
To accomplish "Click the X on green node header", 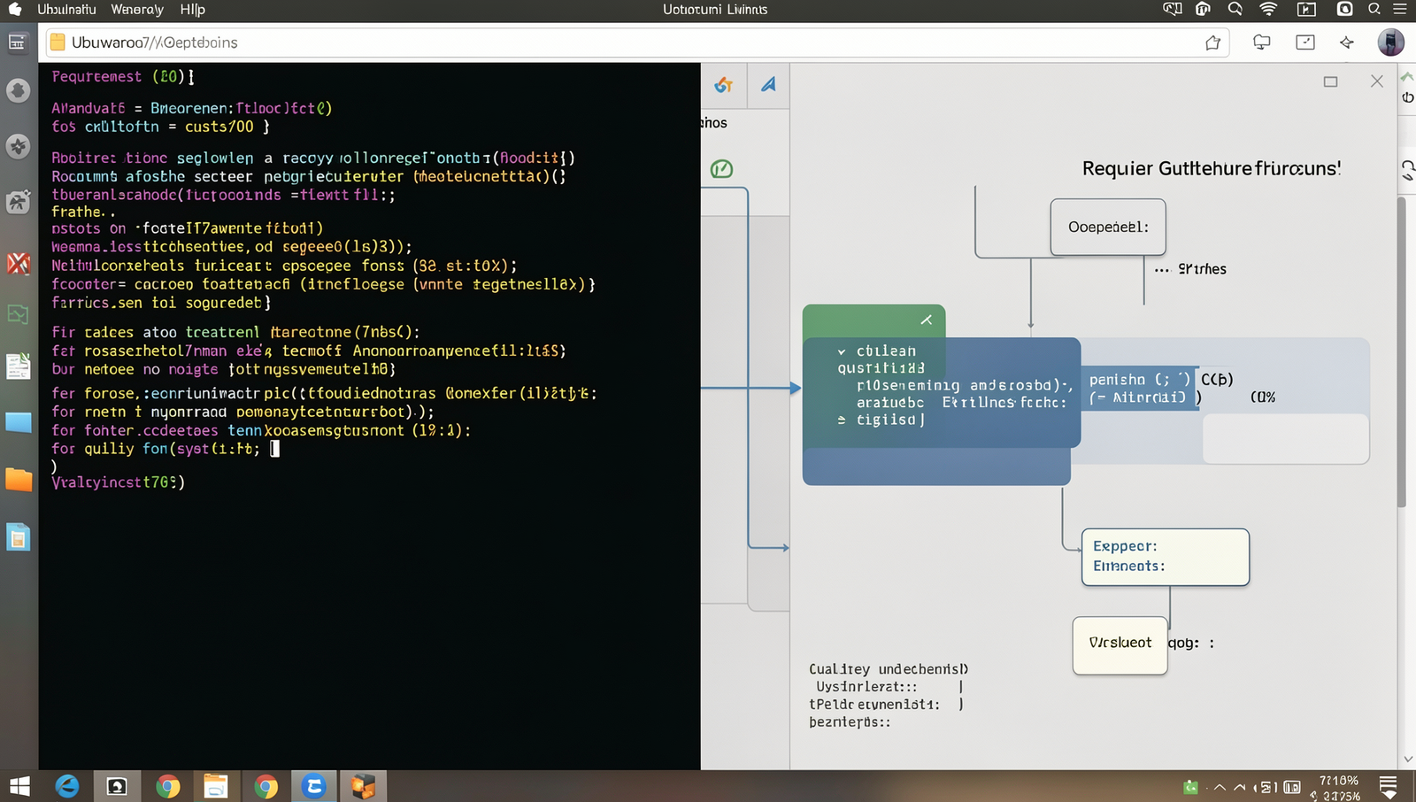I will 927,320.
